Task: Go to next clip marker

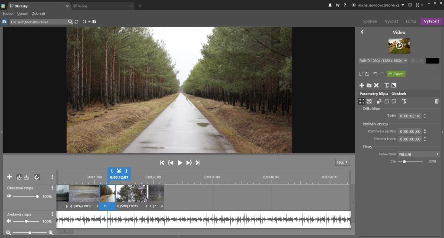Action: tap(189, 163)
